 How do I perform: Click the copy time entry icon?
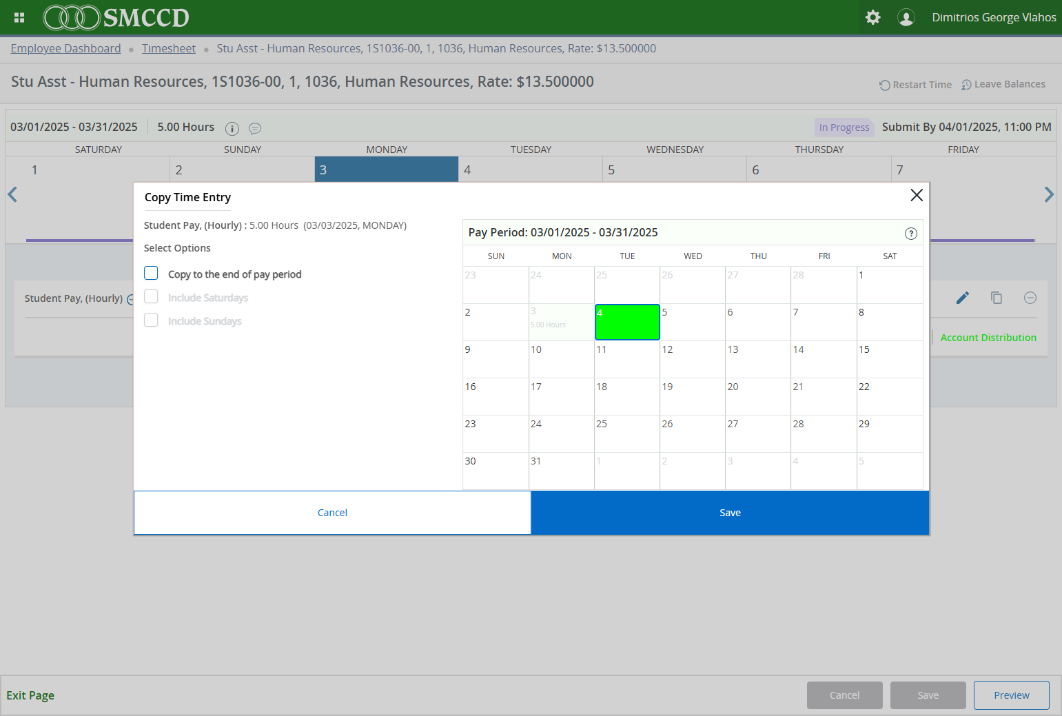point(997,298)
